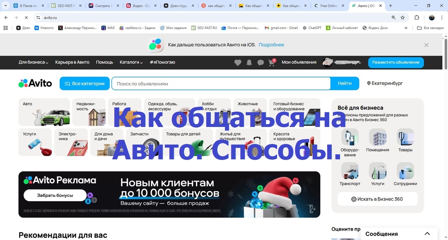Viewport: 448px width, 240px height.
Task: Open the tab search dropdown arrow
Action: [x=5, y=6]
